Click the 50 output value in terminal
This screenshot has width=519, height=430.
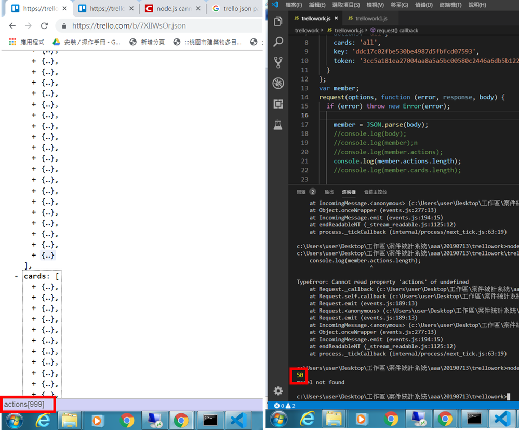[x=300, y=375]
